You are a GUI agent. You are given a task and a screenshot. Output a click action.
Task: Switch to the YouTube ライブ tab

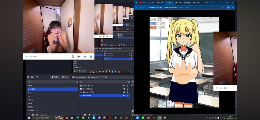pyautogui.click(x=143, y=3)
